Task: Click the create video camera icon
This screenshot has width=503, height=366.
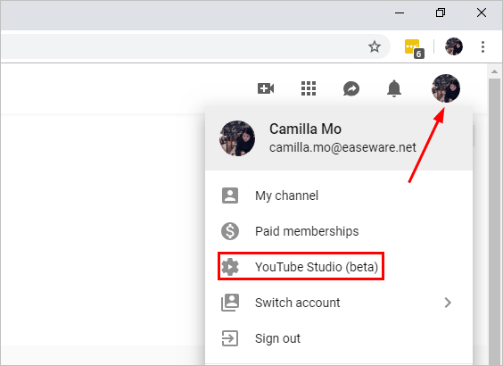Action: click(266, 88)
